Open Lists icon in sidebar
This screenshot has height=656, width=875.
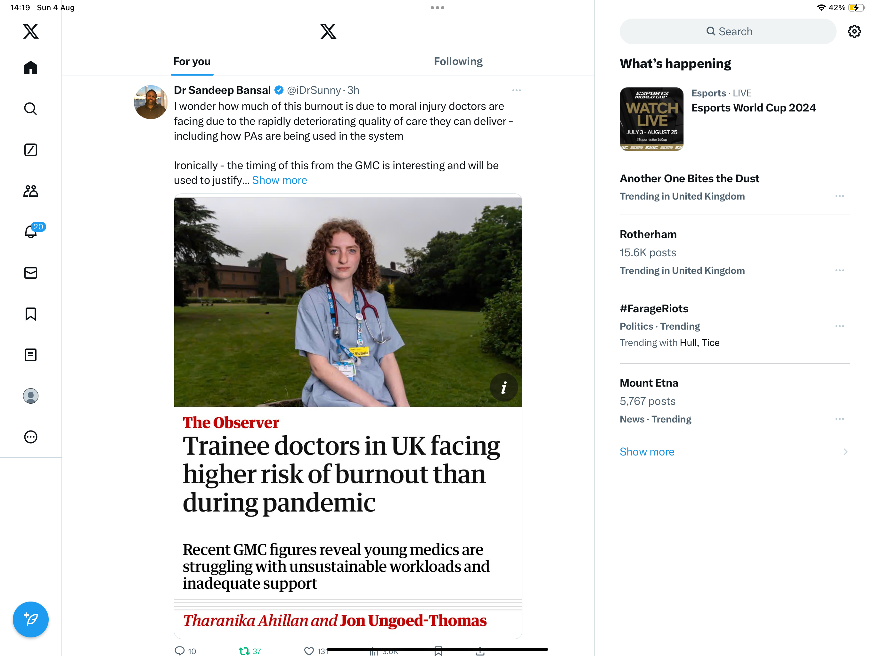tap(30, 355)
